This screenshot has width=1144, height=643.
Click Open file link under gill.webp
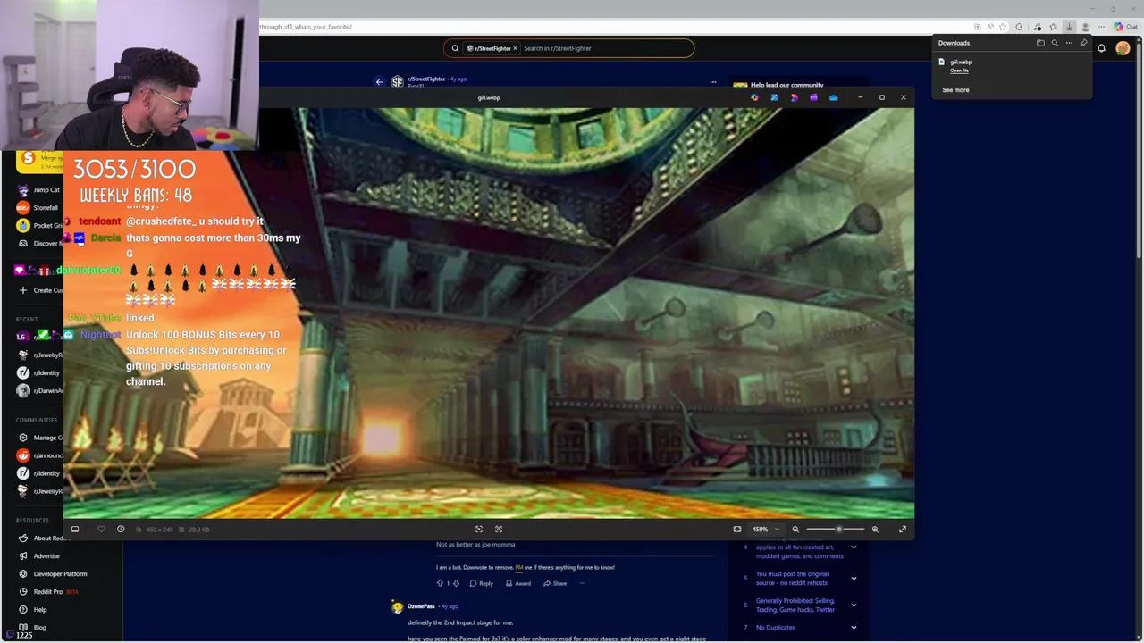click(x=959, y=71)
